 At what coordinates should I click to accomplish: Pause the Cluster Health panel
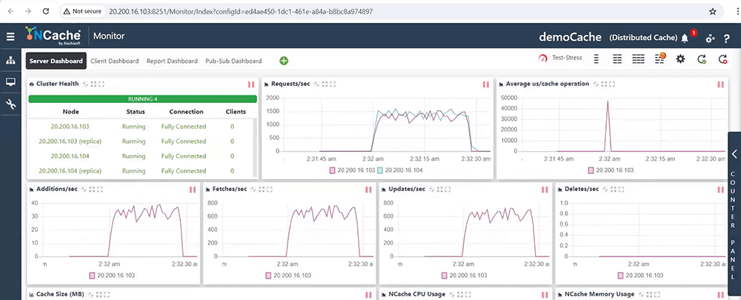(251, 84)
